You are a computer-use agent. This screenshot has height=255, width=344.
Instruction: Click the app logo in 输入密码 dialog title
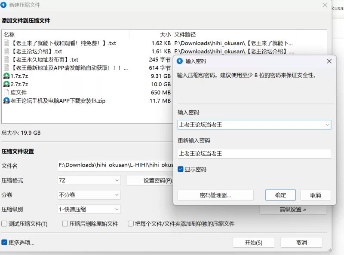[x=180, y=61]
